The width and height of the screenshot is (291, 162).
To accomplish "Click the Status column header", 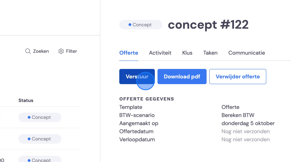I will 26,100.
